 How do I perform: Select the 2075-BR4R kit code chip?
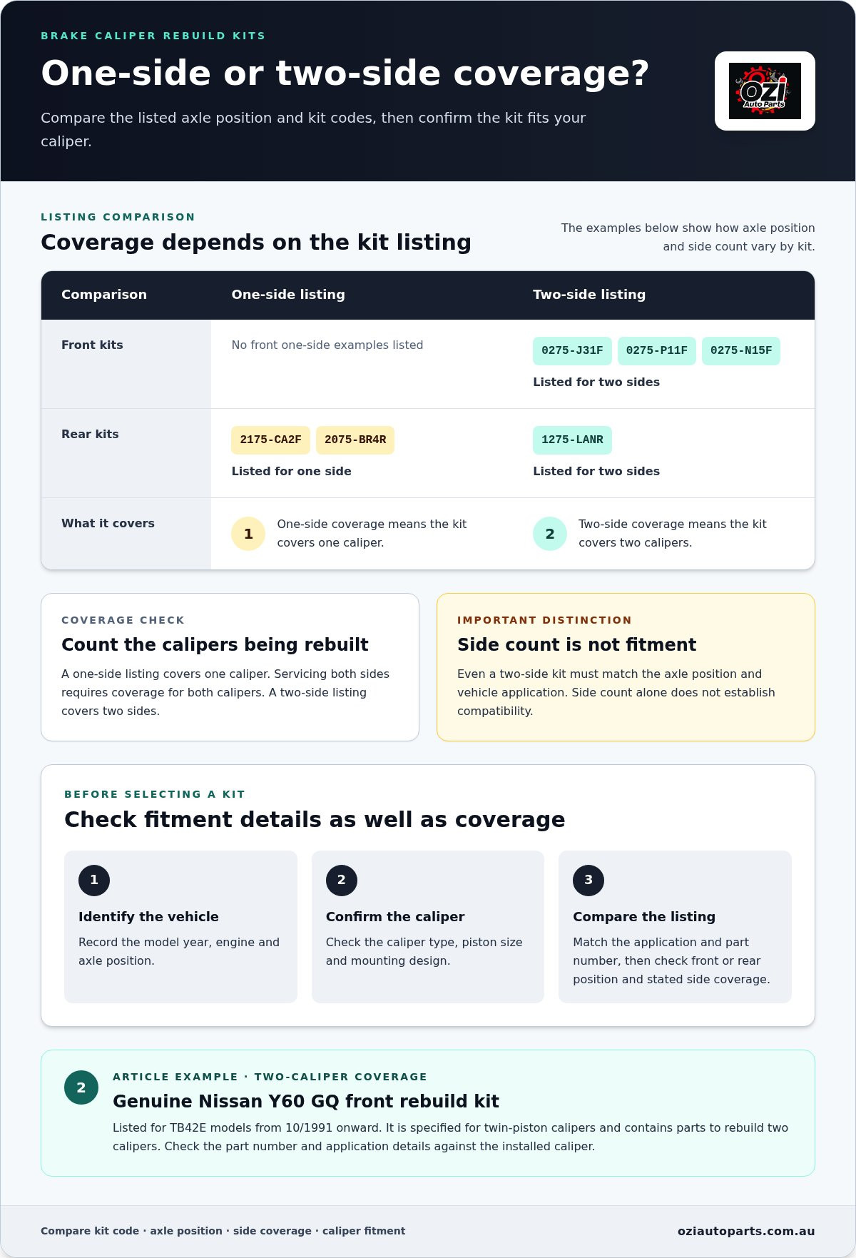coord(355,440)
